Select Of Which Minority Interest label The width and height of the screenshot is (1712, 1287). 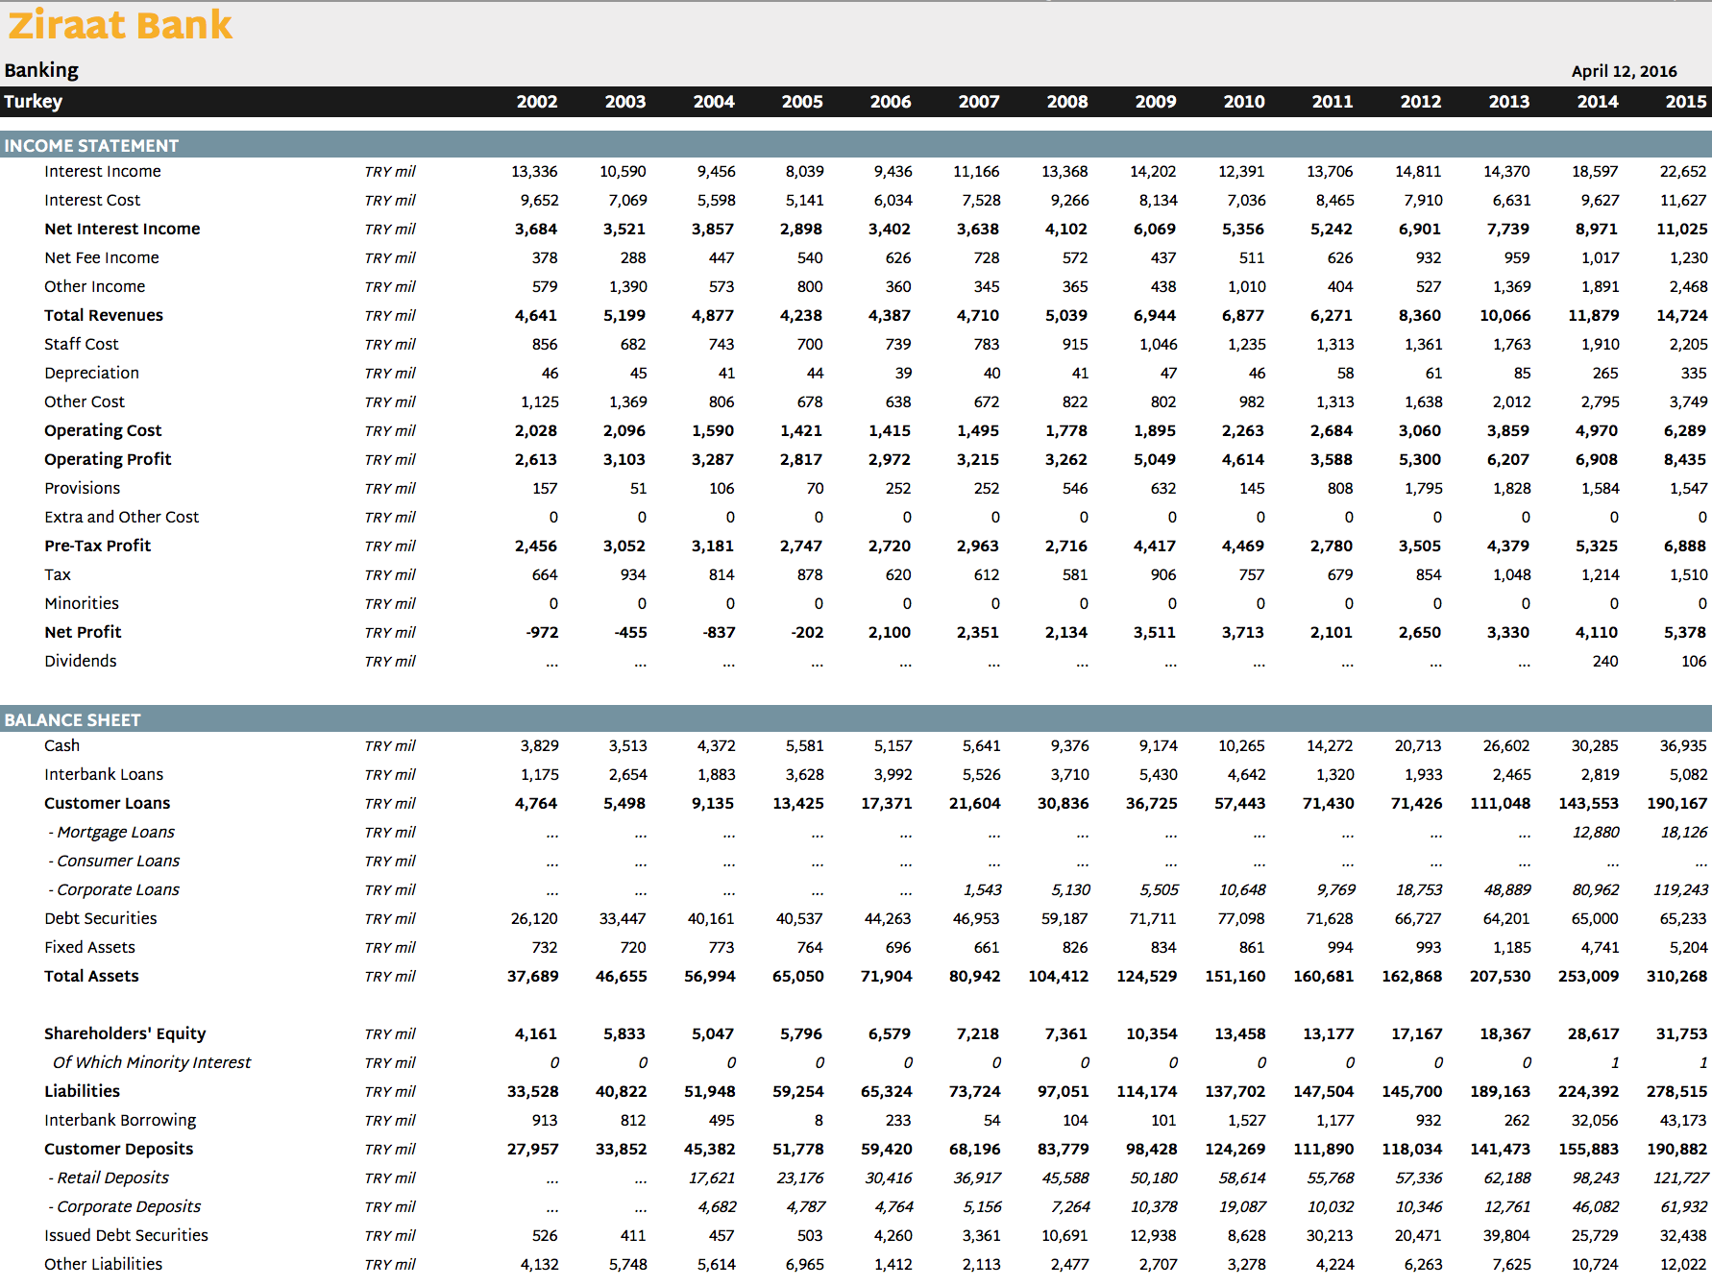(152, 1063)
